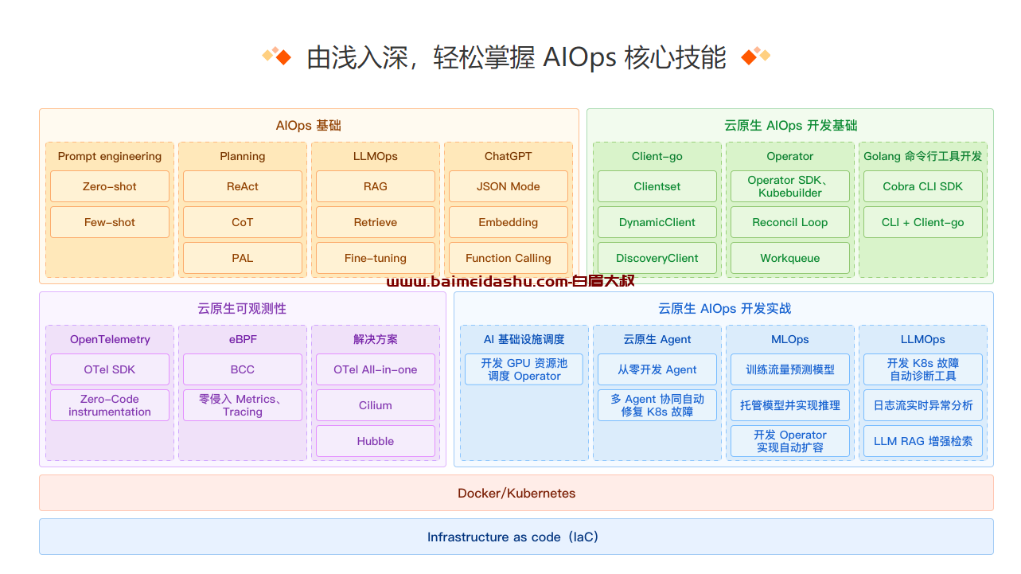
Task: Click the Zero-Code instrumentation box
Action: 110,405
